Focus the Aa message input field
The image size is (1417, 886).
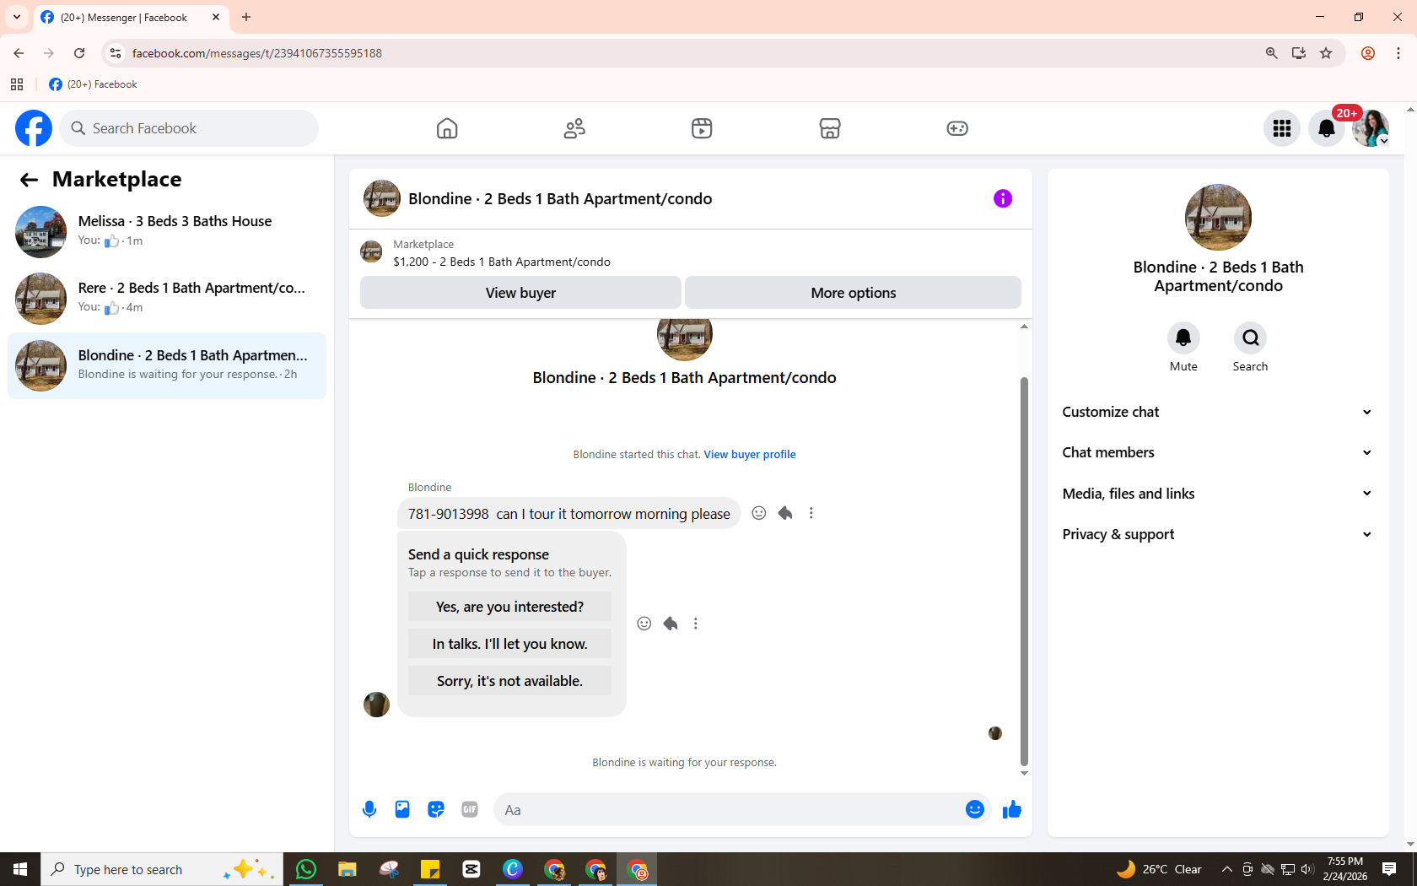pyautogui.click(x=730, y=810)
